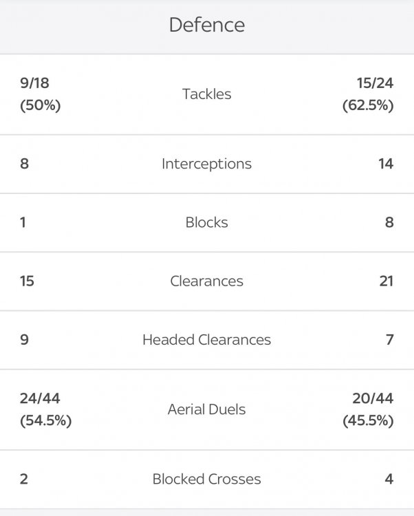Select the Clearances stat label
Screen dimensions: 414x516
(x=207, y=281)
